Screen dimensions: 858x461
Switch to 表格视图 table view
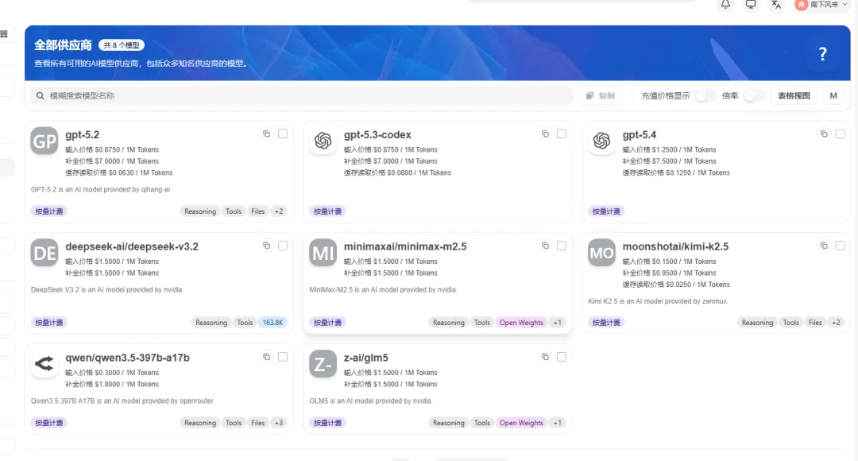[794, 95]
